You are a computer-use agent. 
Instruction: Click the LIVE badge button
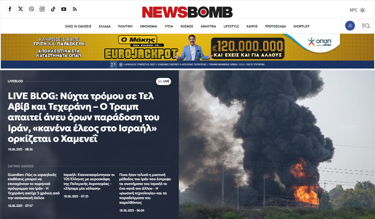point(164,81)
